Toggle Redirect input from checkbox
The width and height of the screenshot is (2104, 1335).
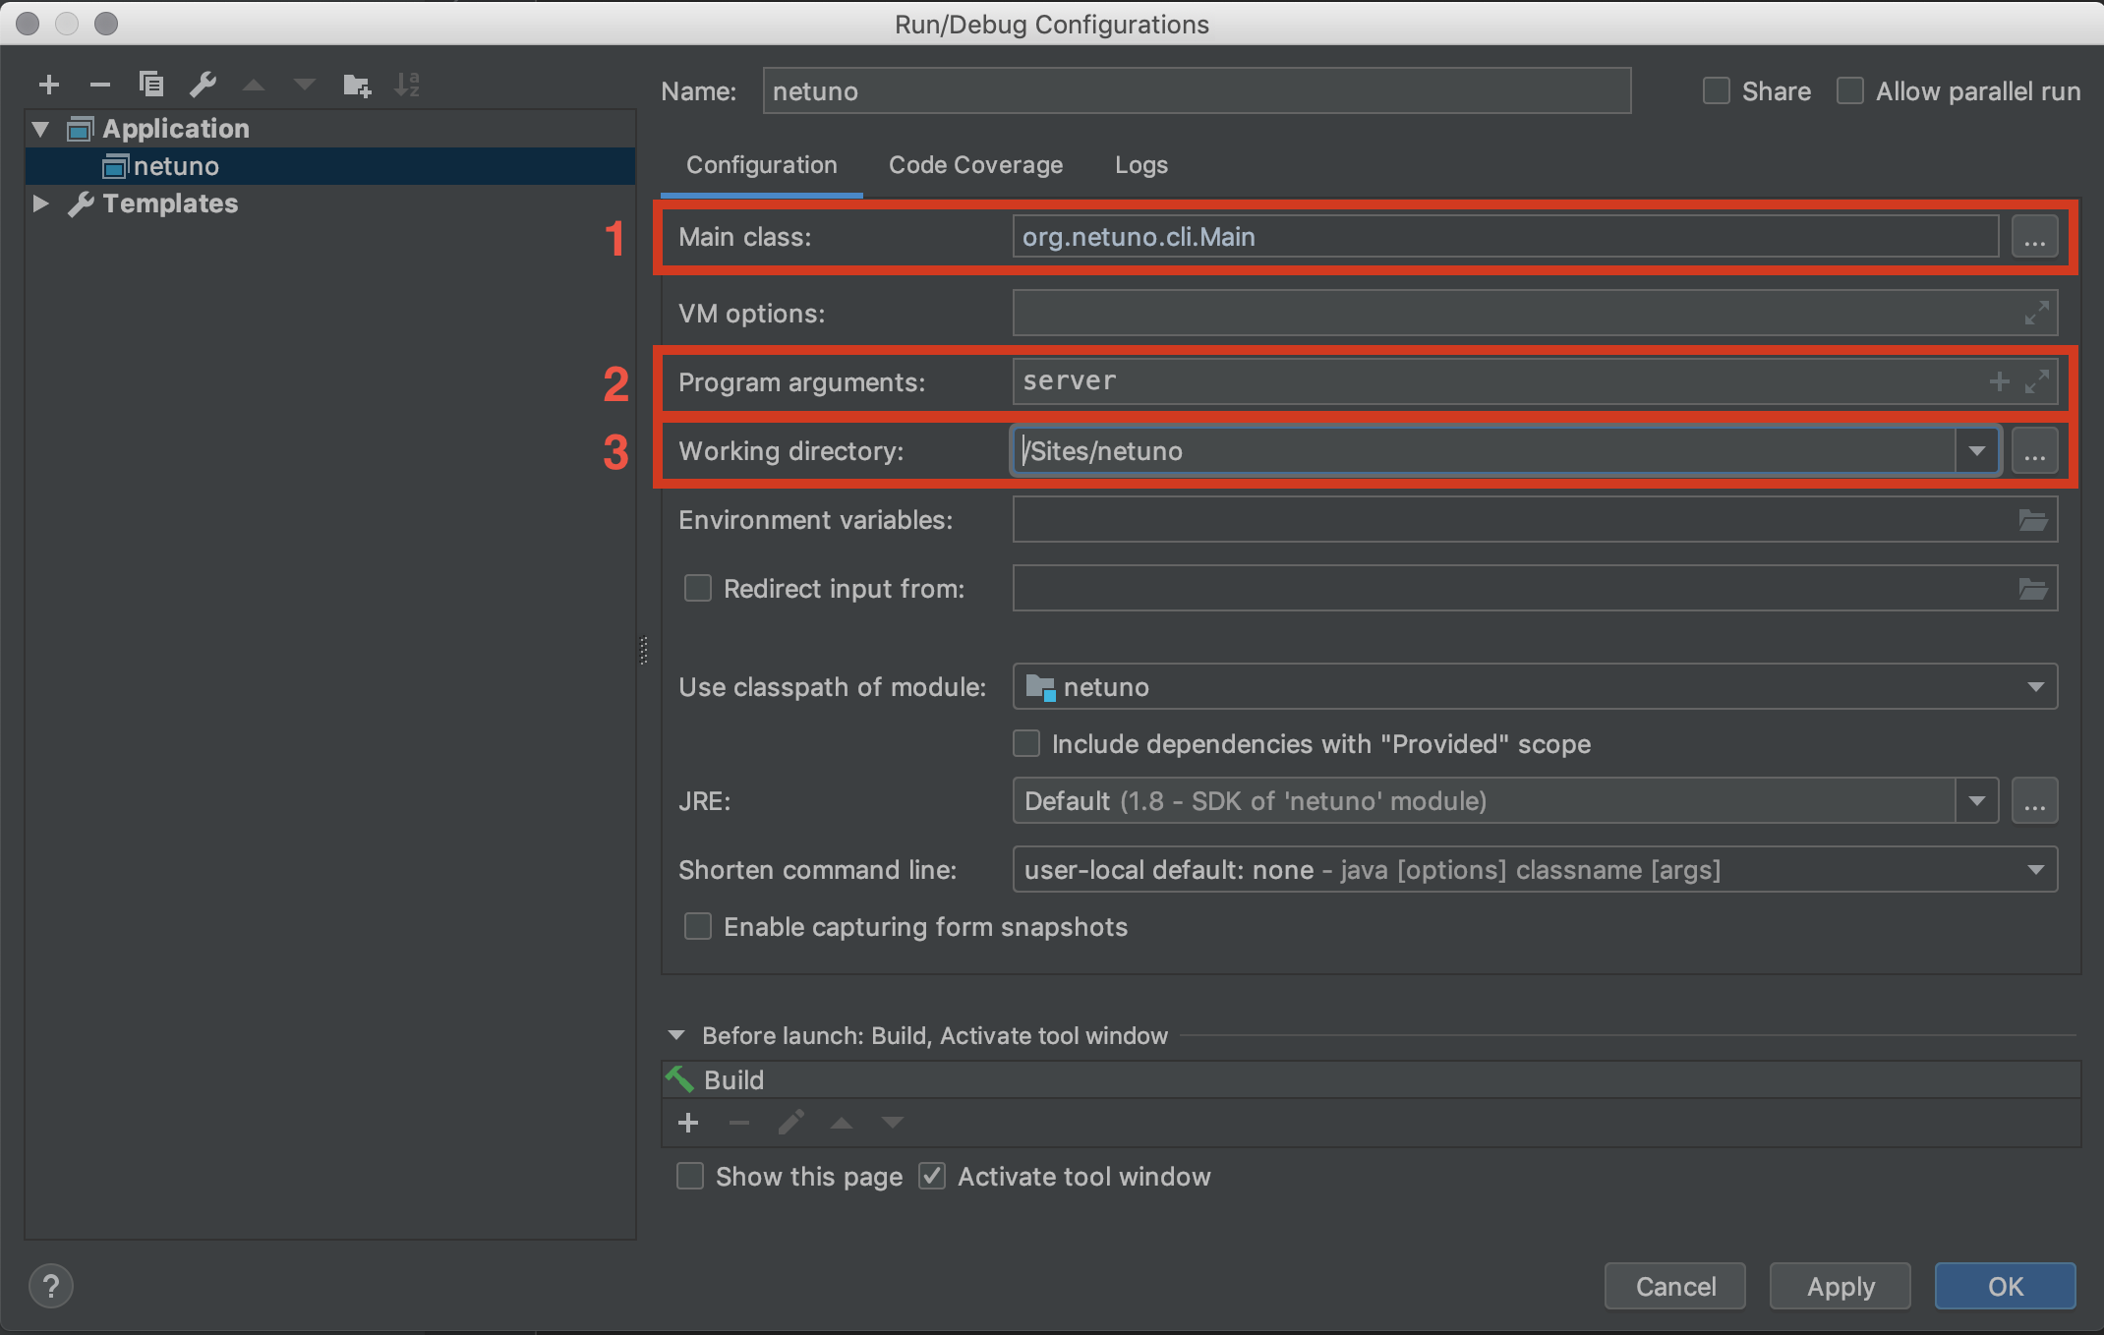pyautogui.click(x=698, y=589)
